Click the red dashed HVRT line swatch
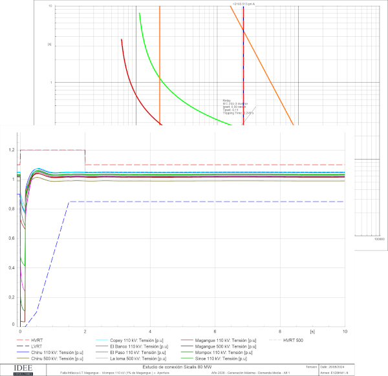Image resolution: width=388 pixels, height=376 pixels. pos(23,339)
